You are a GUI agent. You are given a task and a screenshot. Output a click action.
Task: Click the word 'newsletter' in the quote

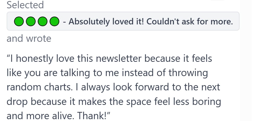tap(119, 58)
